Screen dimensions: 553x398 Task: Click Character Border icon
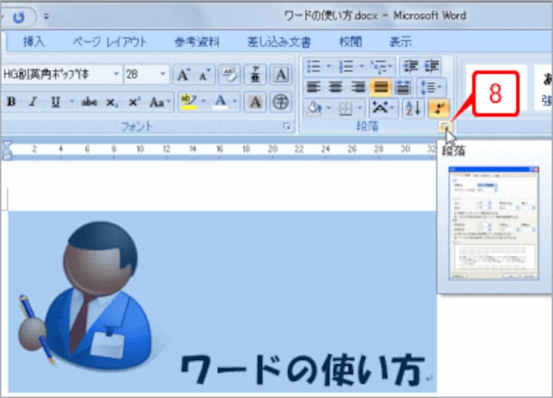(281, 75)
